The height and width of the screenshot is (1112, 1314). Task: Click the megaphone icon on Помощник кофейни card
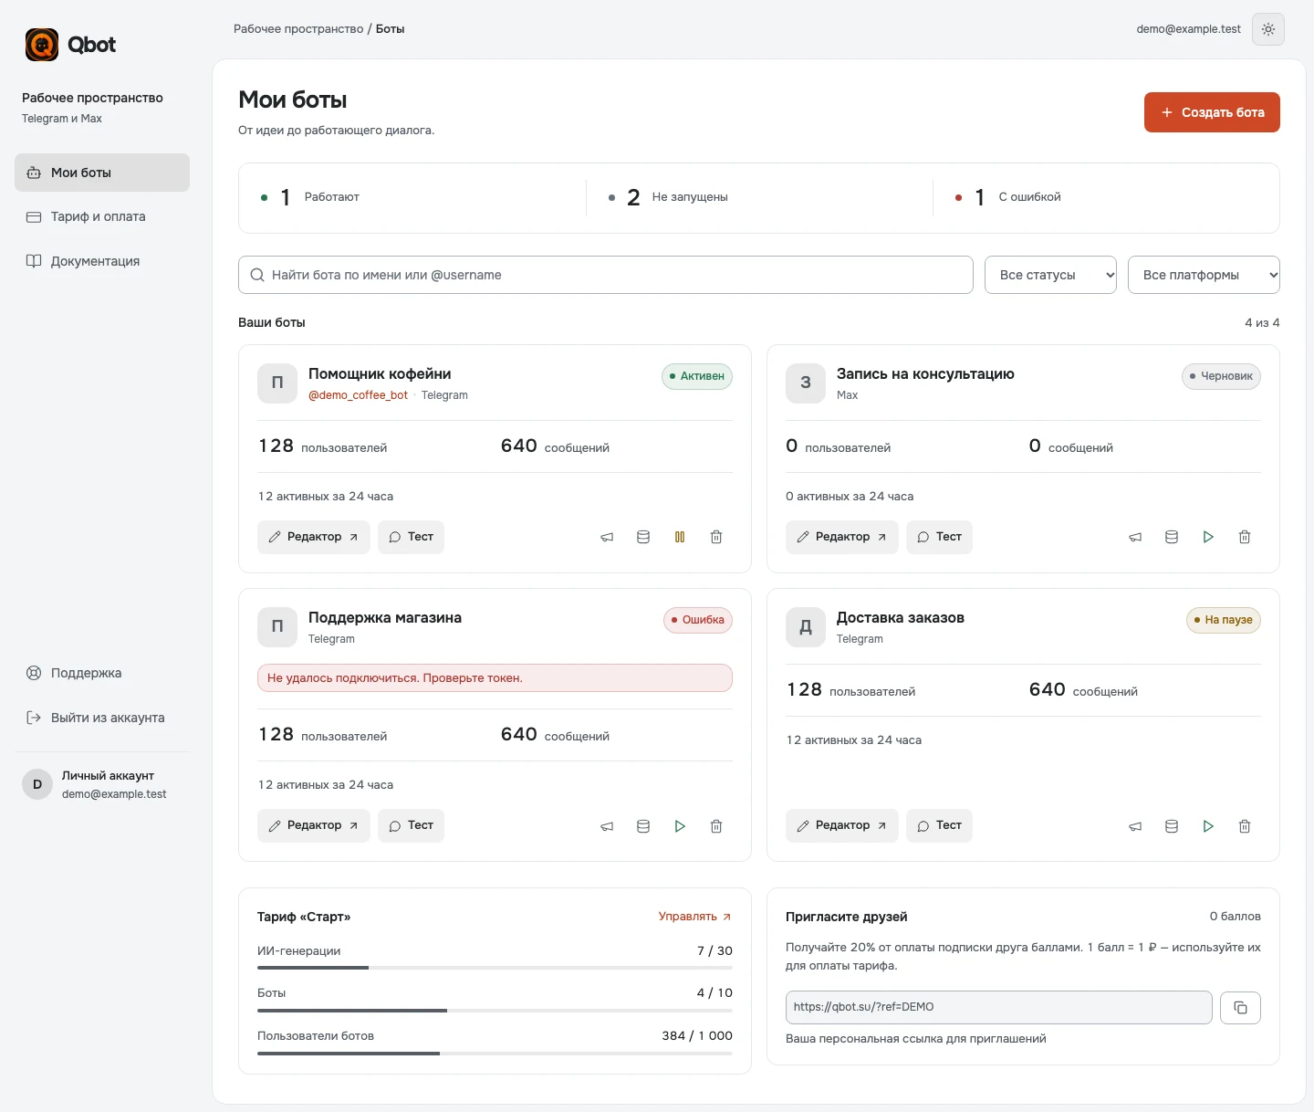click(x=607, y=537)
